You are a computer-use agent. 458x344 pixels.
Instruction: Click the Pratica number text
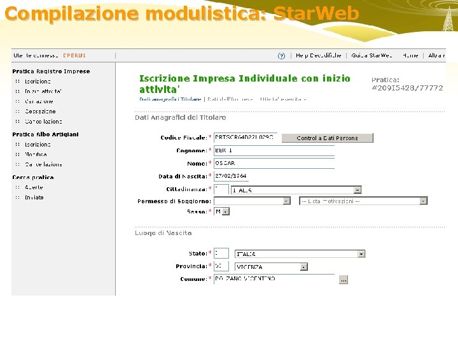coord(407,88)
